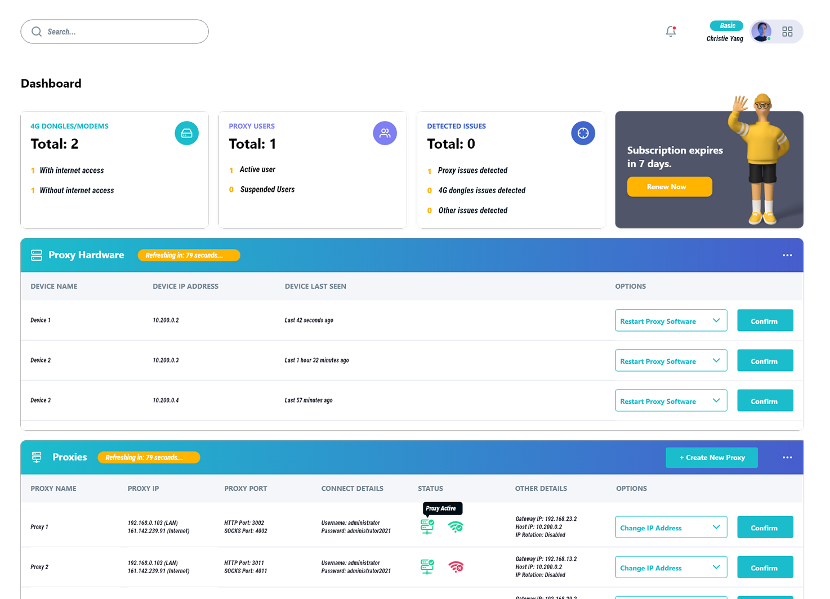Click Proxy 1 green wifi status icon
Image resolution: width=830 pixels, height=599 pixels.
456,527
